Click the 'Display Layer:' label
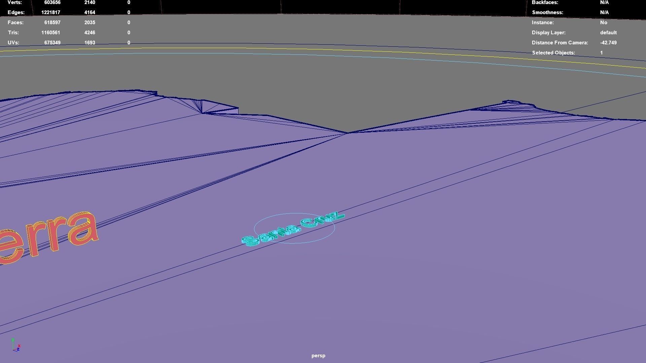This screenshot has height=363, width=646. (549, 33)
